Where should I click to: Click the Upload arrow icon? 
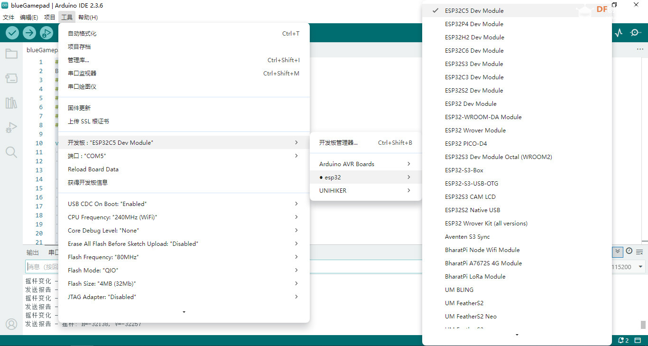29,33
